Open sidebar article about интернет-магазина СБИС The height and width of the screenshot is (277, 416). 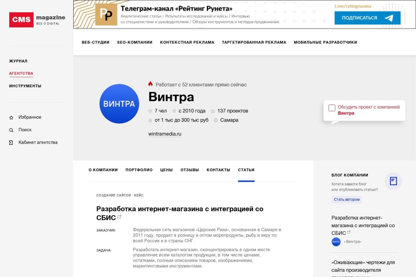(x=363, y=225)
